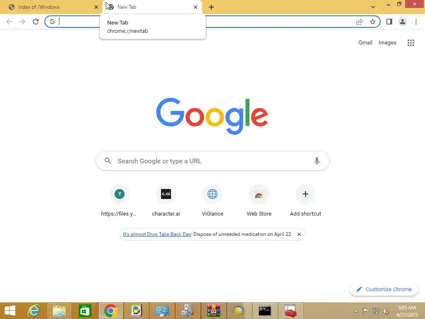The image size is (425, 319).
Task: Close the New Tab tab
Action: click(x=195, y=7)
